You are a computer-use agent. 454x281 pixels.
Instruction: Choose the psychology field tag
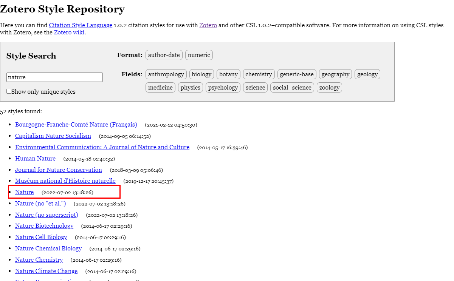pyautogui.click(x=223, y=88)
